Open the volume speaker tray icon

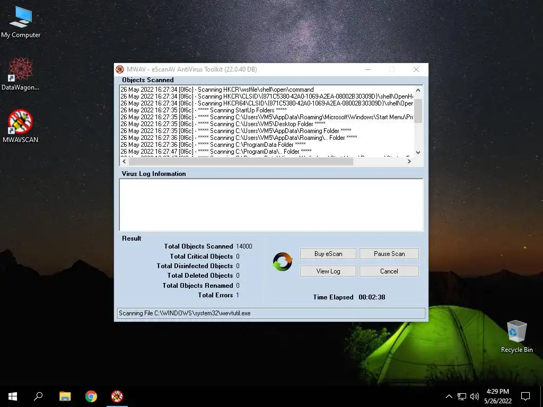click(x=475, y=396)
